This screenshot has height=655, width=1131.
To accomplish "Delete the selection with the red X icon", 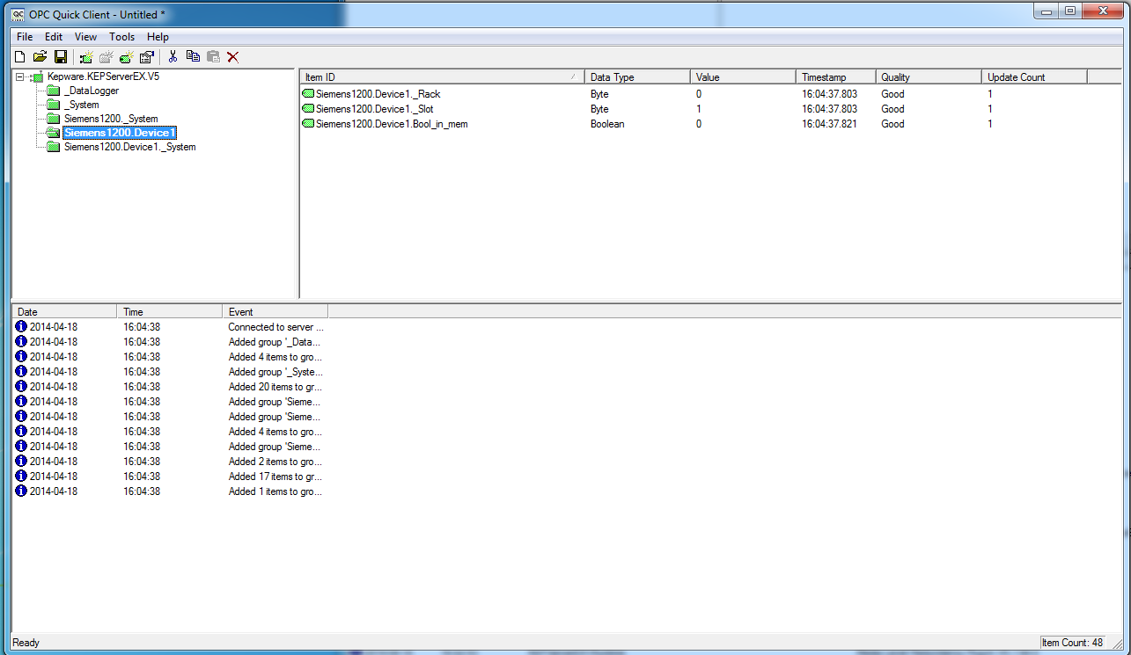I will coord(233,57).
